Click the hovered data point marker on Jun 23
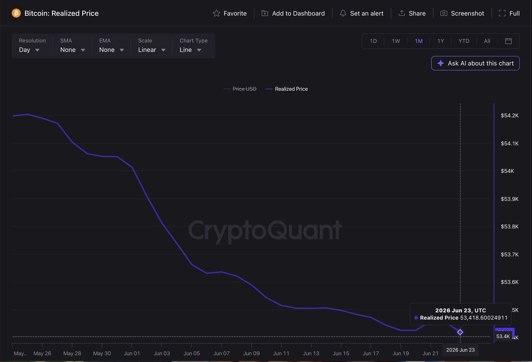This screenshot has height=362, width=532. 460,332
